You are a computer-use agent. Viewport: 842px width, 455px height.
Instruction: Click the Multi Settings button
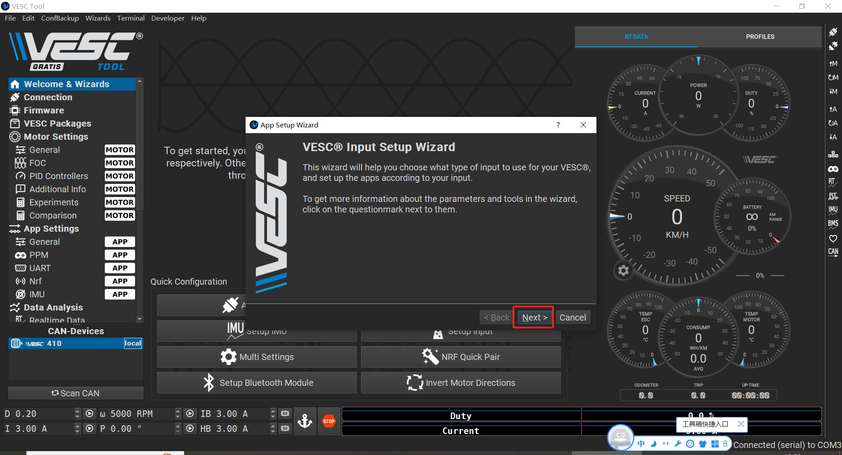[x=257, y=357]
